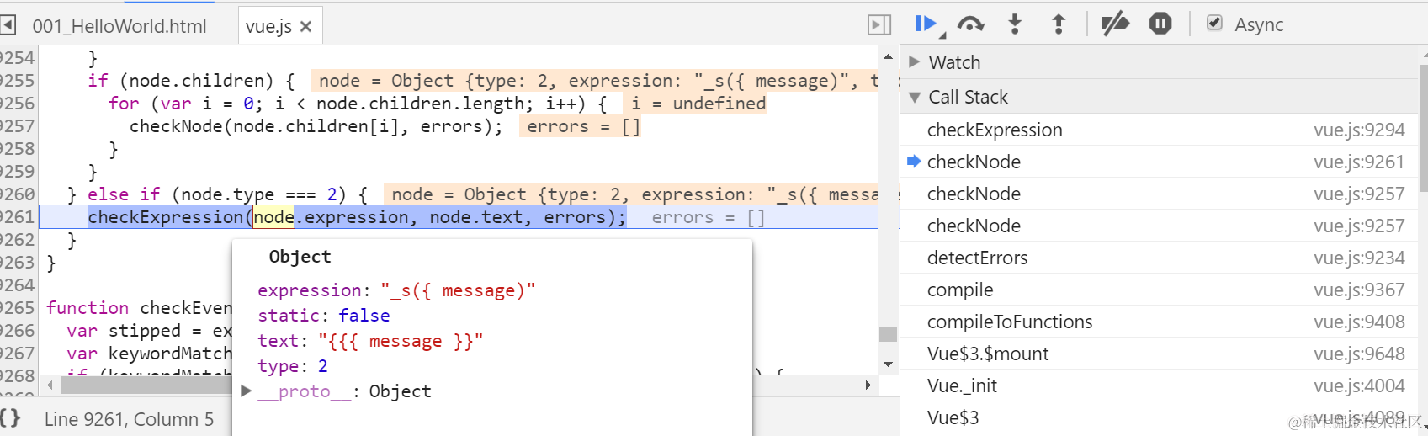
Task: Show the file navigator pane
Action: 8,24
